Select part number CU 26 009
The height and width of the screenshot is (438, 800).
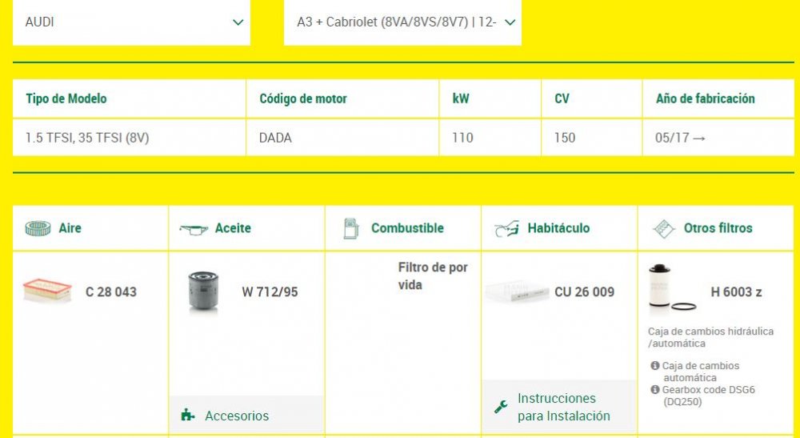[x=585, y=292]
